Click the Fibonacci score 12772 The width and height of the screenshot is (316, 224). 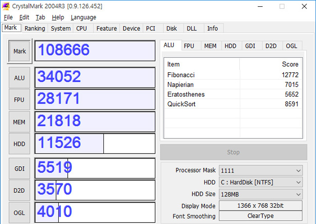click(290, 75)
